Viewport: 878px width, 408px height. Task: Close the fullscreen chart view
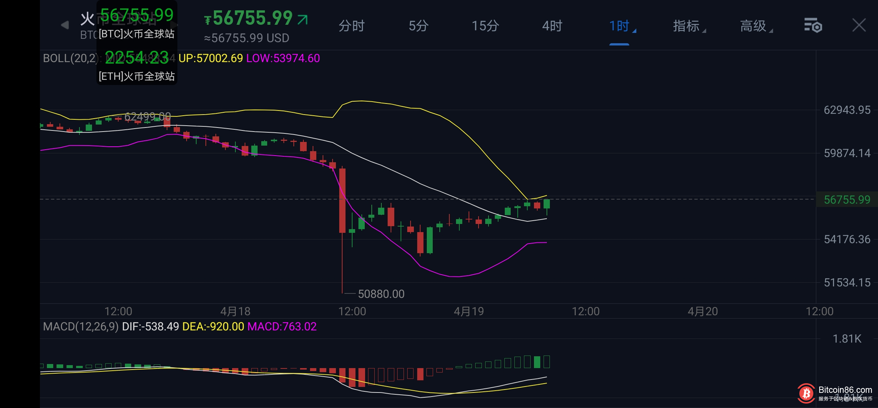pyautogui.click(x=859, y=25)
